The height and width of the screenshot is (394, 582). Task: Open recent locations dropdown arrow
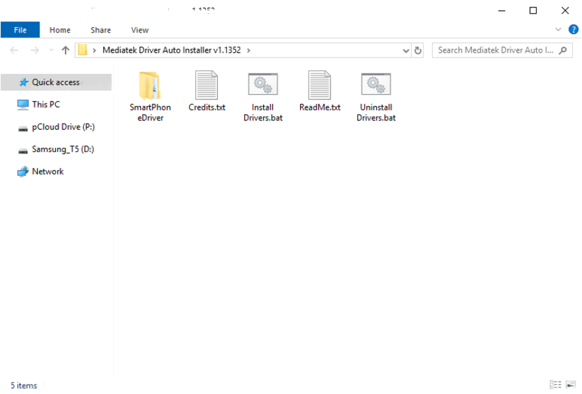click(51, 50)
